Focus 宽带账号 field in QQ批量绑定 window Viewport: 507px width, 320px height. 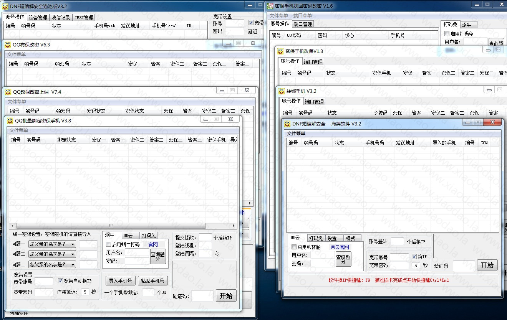(44, 282)
